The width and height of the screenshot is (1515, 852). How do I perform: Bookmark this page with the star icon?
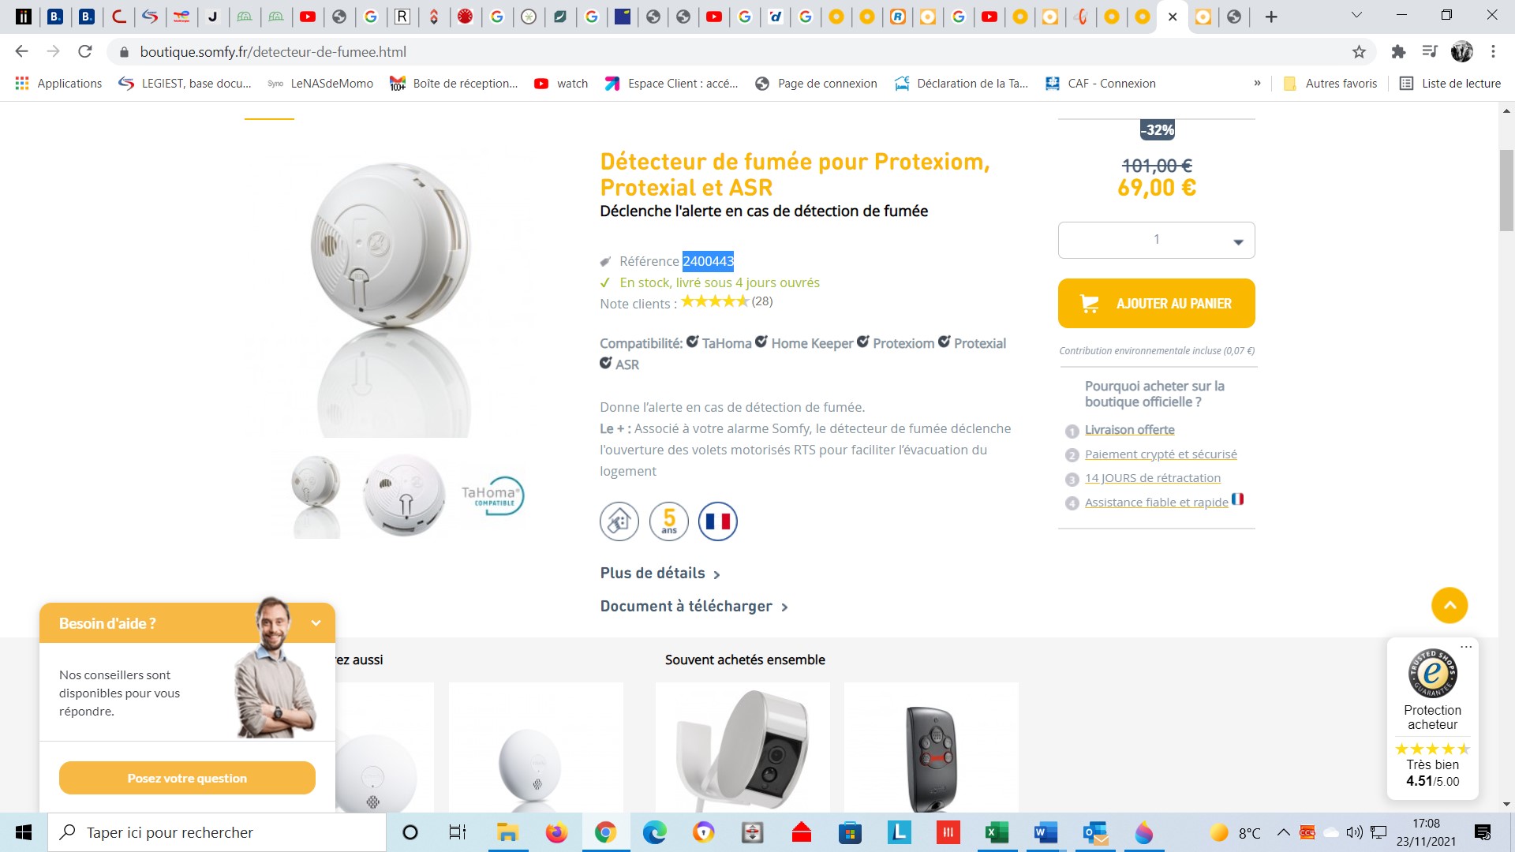(x=1359, y=52)
